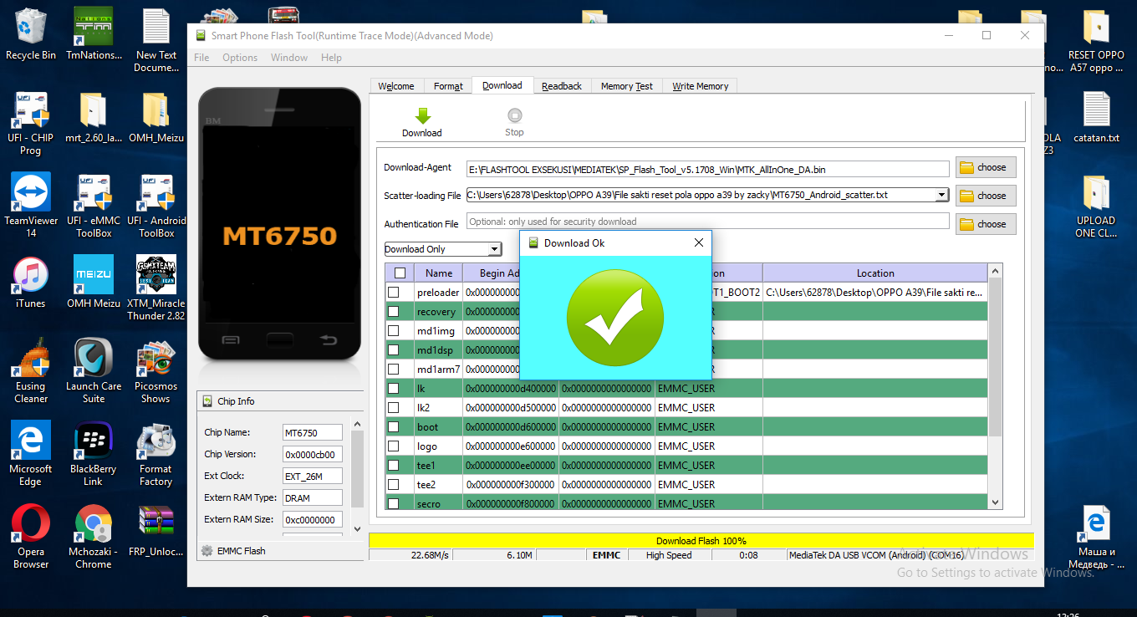Switch to the Write Memory tab
The image size is (1137, 617).
pos(701,86)
